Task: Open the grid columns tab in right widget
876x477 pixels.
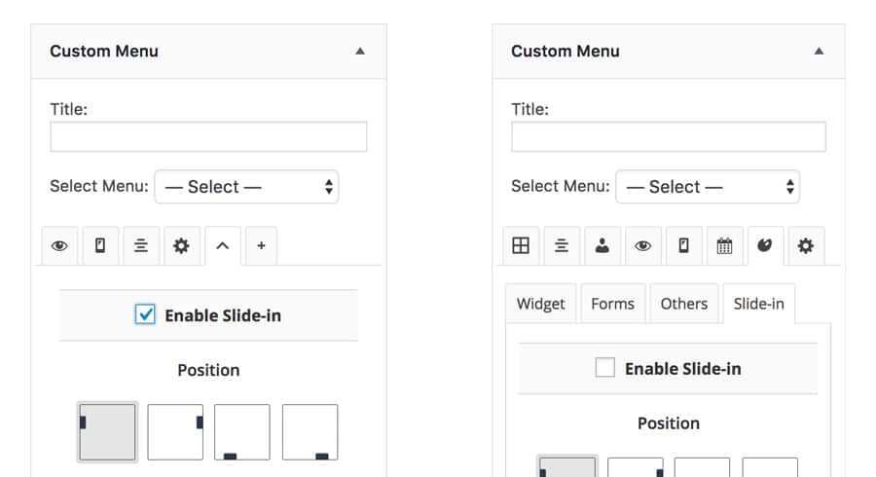Action: (521, 246)
